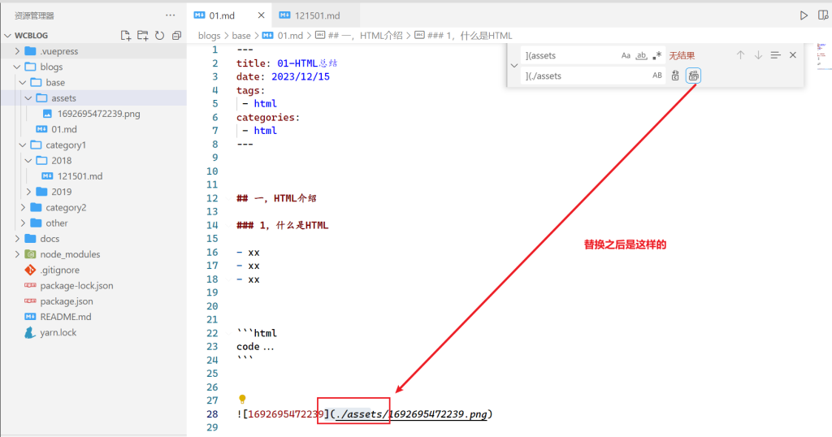The image size is (832, 437).
Task: Open 121501.md in the explorer tree
Action: coord(80,176)
